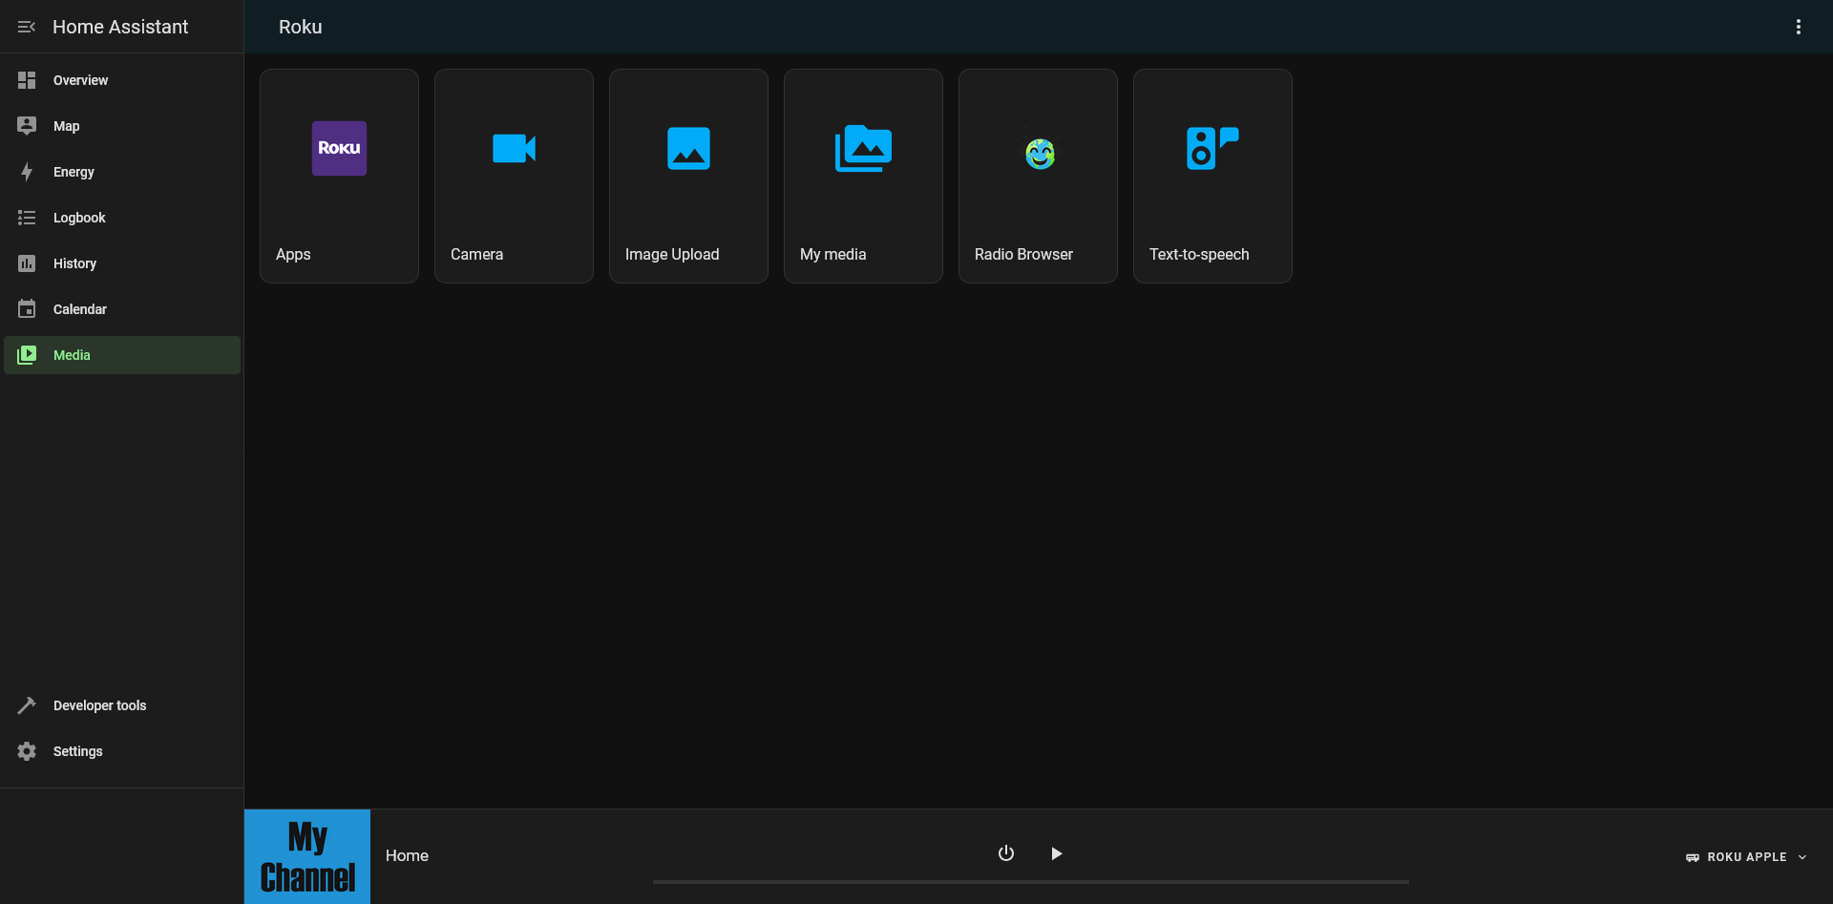Collapse the sidebar with the menu icon

click(27, 27)
